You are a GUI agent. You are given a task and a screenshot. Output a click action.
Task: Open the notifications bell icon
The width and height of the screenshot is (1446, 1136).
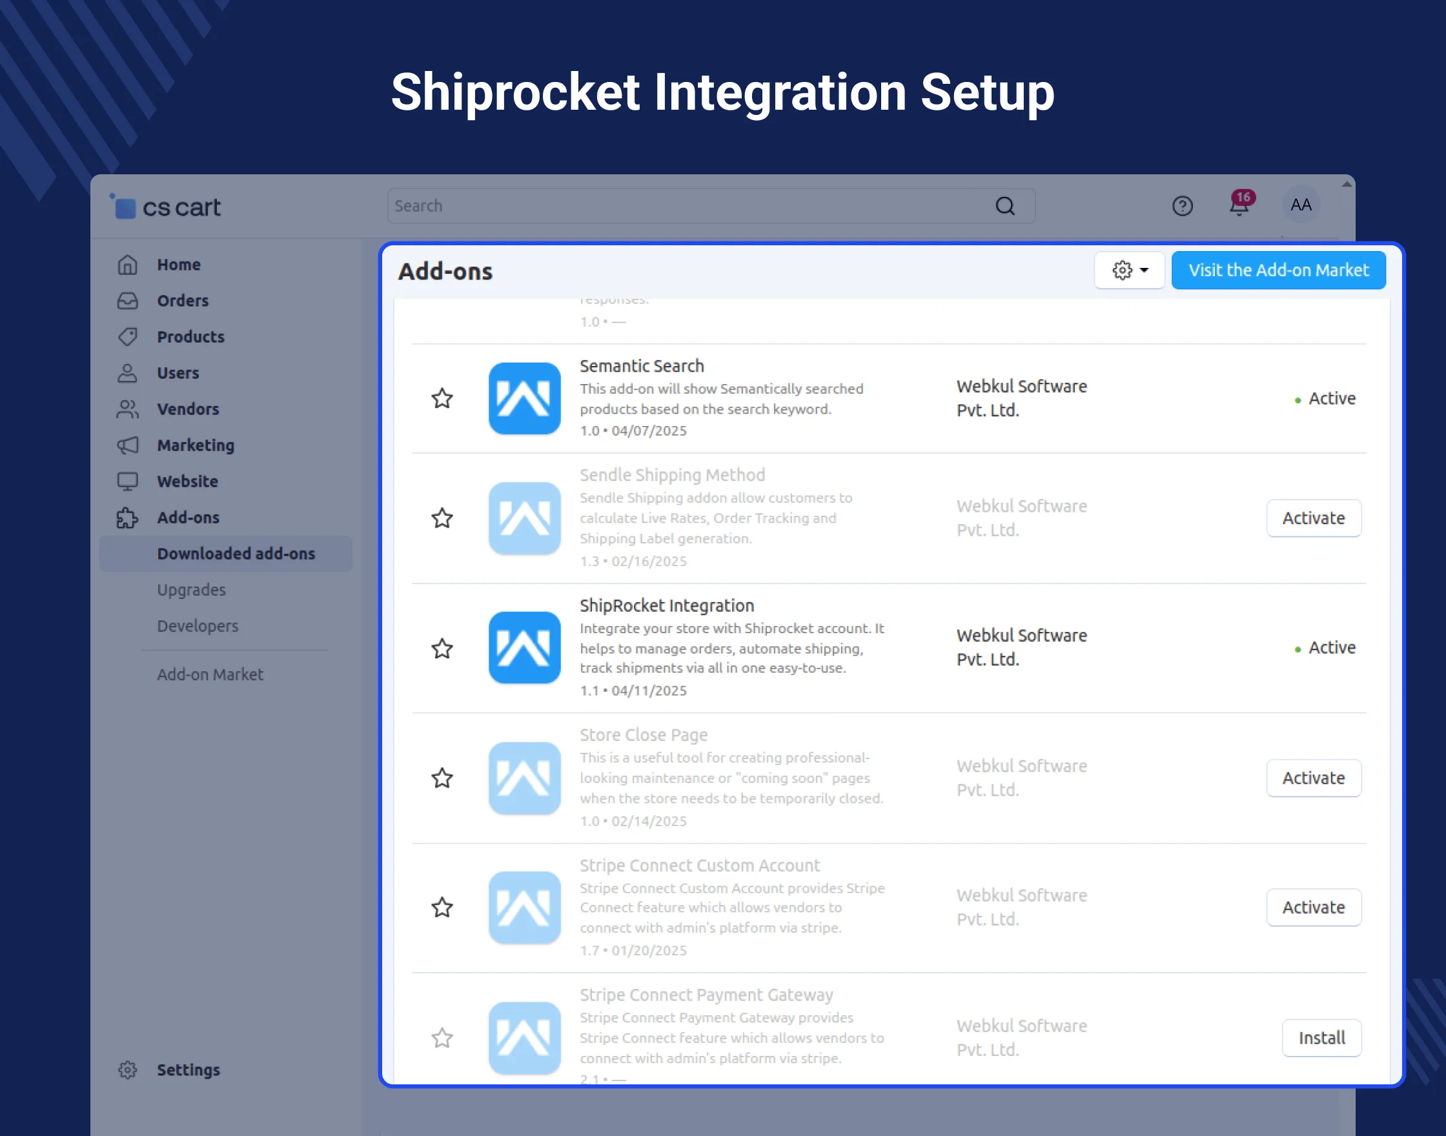[1239, 205]
